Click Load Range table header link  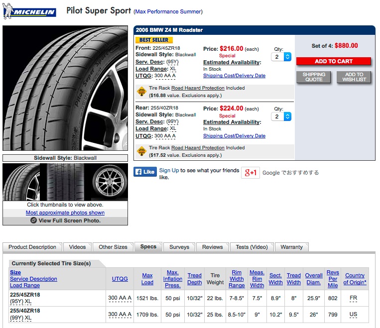pyautogui.click(x=25, y=285)
